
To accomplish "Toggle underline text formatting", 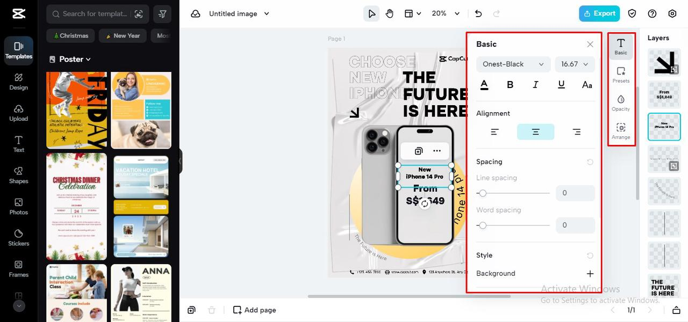I will 561,85.
